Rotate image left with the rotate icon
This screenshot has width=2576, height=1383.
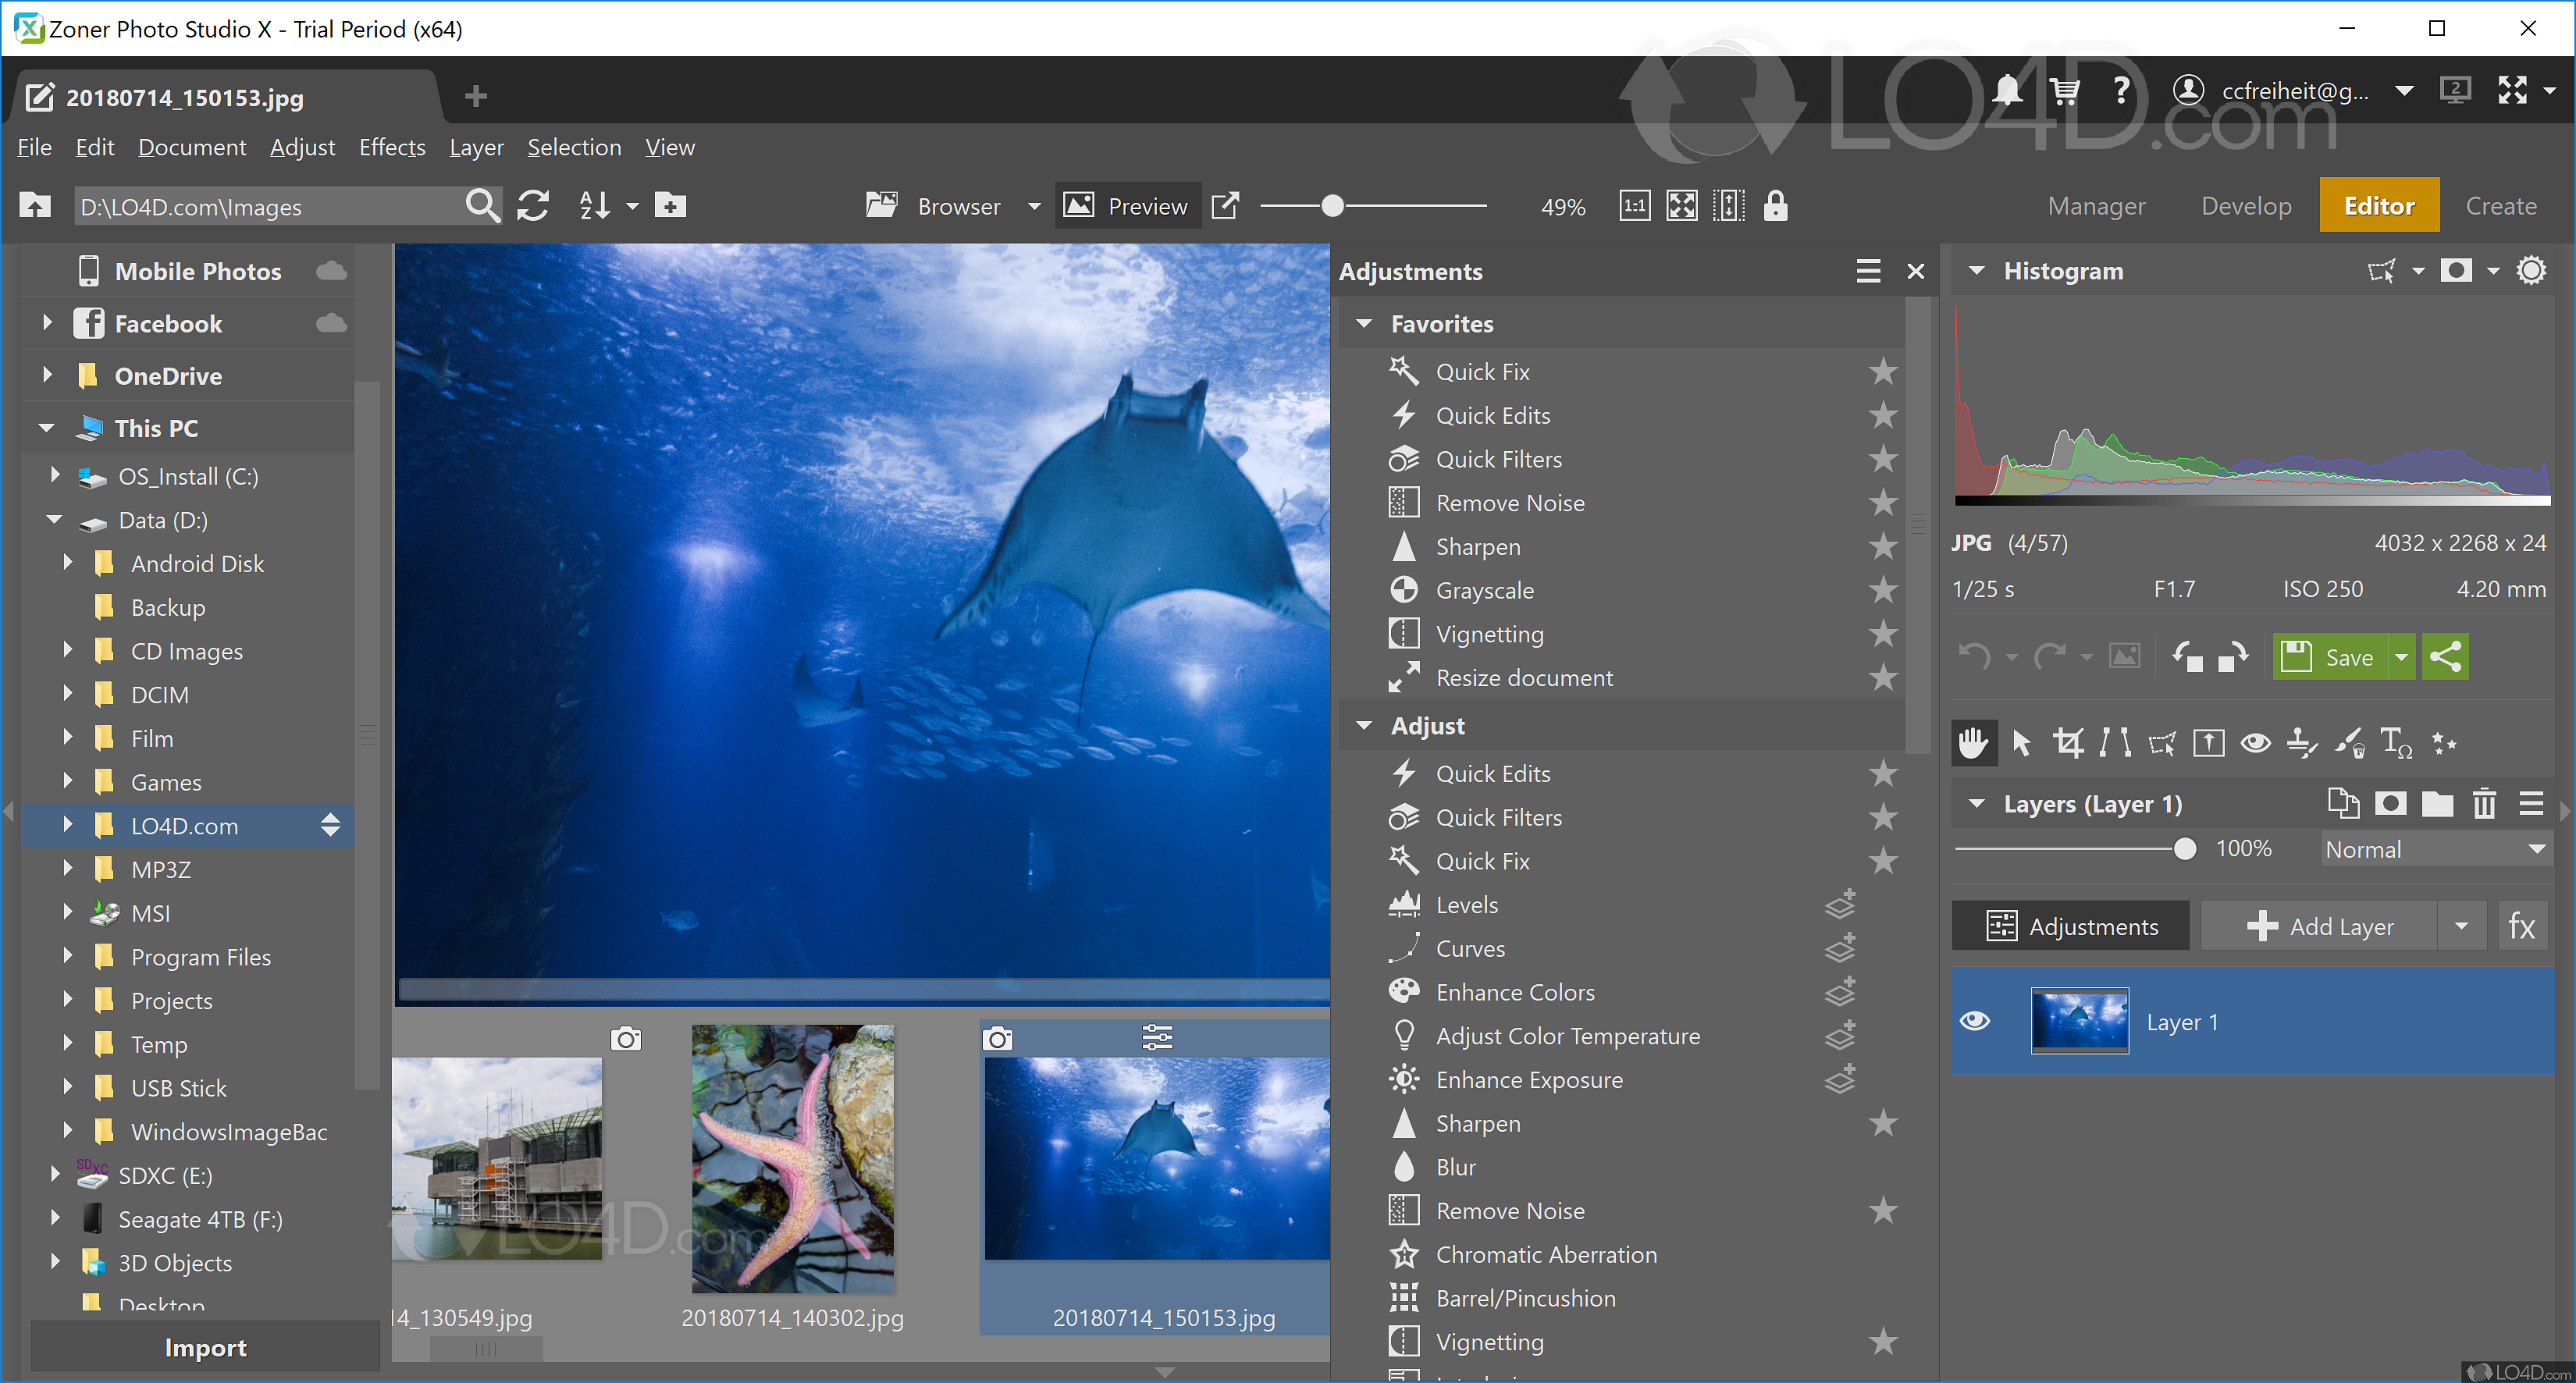(2187, 657)
